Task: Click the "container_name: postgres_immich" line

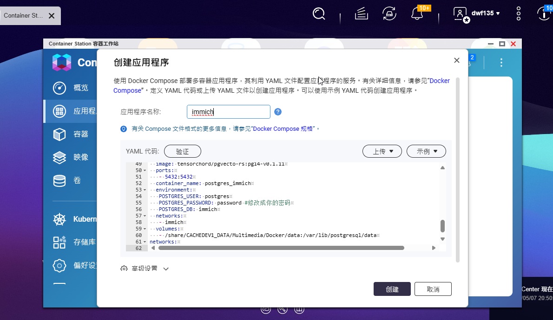Action: 203,183
